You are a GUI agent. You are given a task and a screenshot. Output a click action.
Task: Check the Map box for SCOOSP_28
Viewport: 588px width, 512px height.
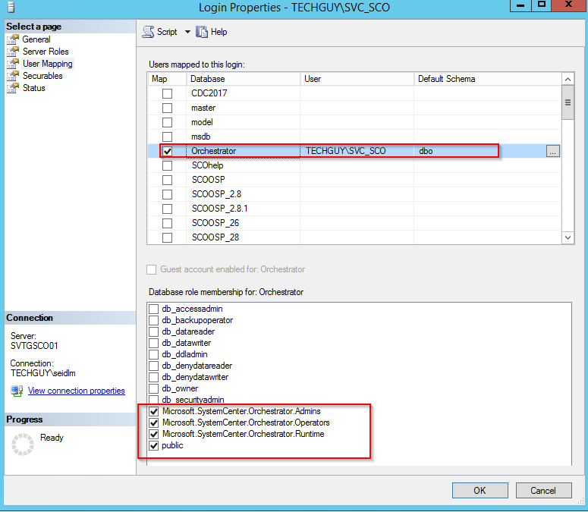[167, 237]
